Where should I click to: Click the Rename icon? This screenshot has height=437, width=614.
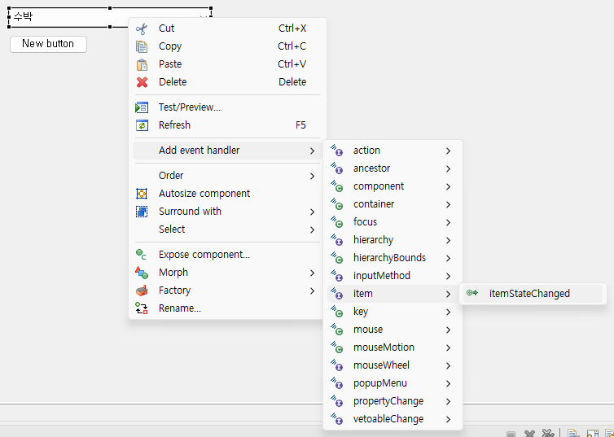142,308
